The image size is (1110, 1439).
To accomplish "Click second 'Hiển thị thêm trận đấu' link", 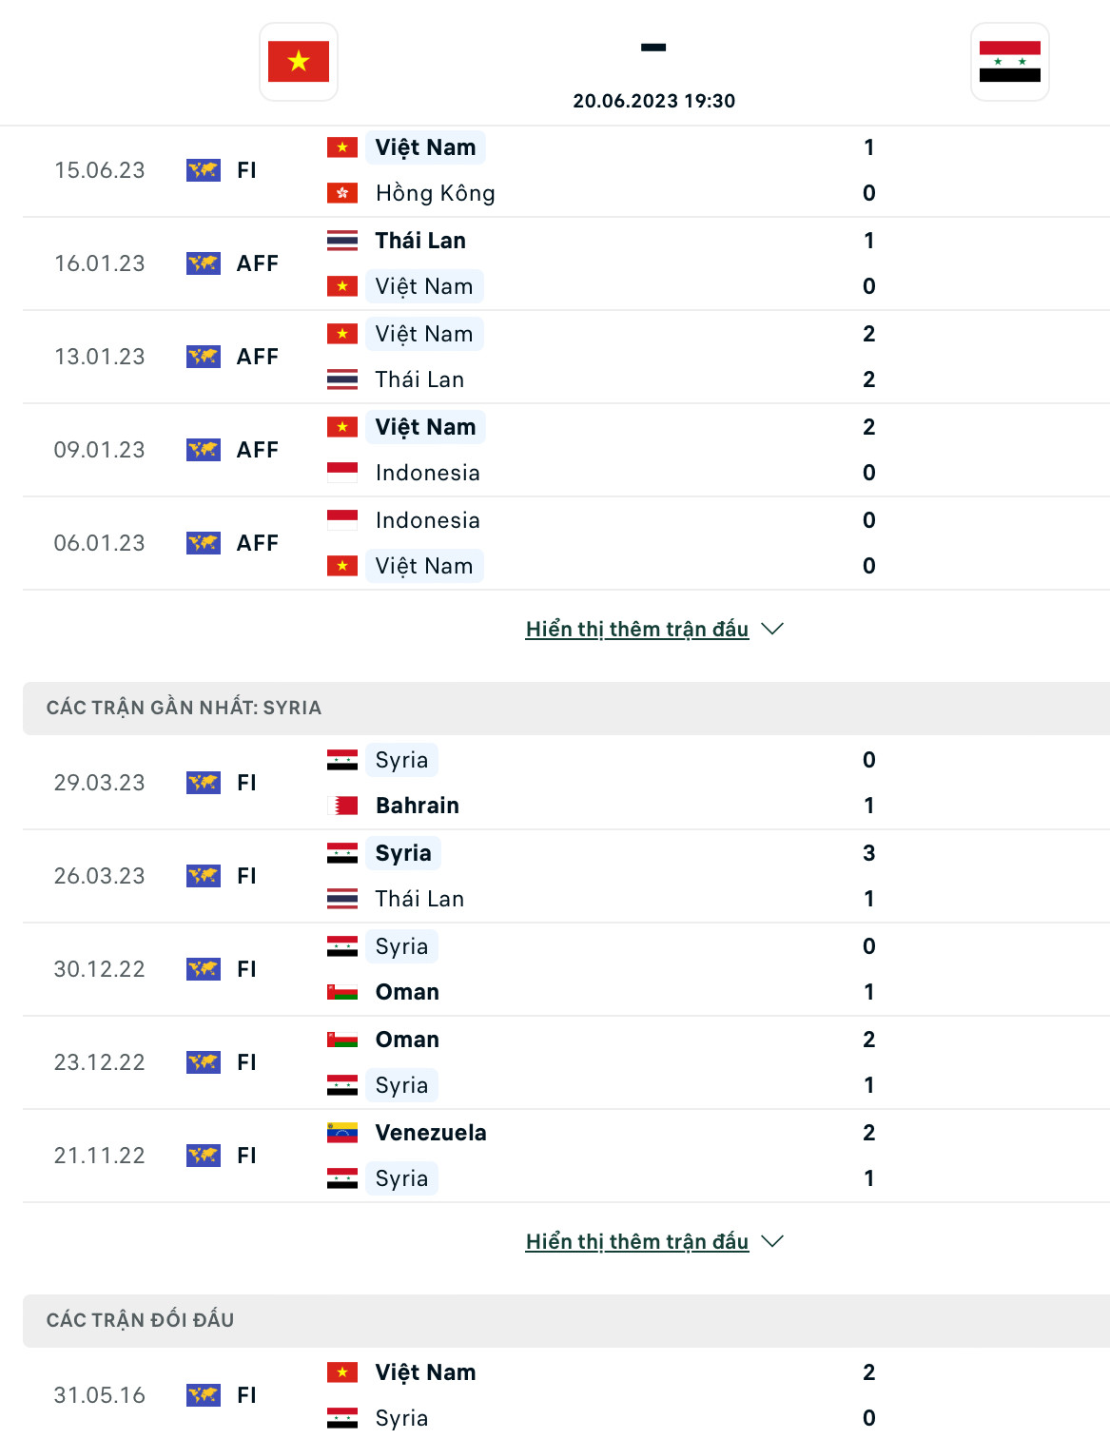I will (x=636, y=1241).
